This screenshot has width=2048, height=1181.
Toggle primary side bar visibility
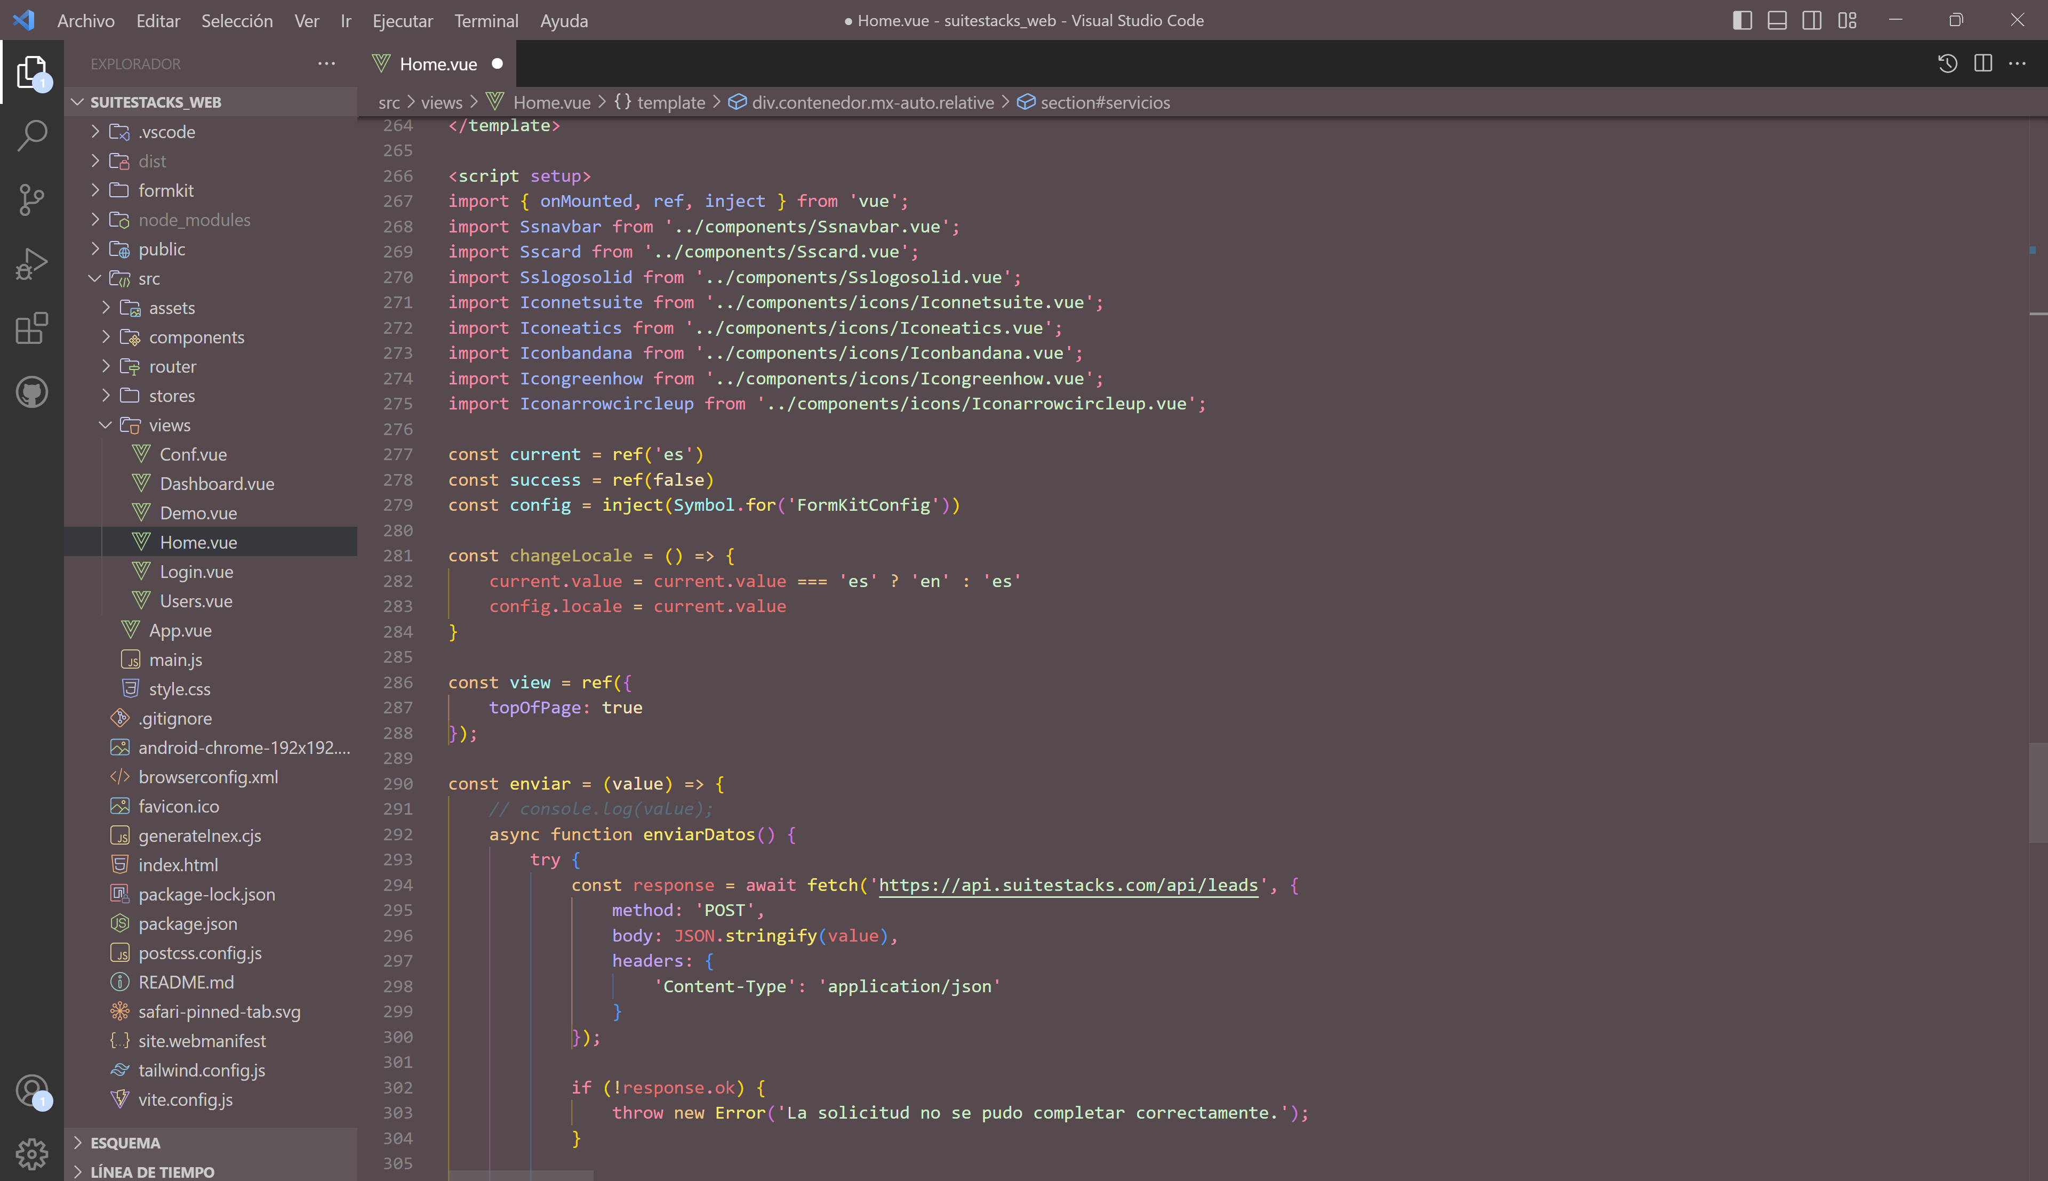1741,20
